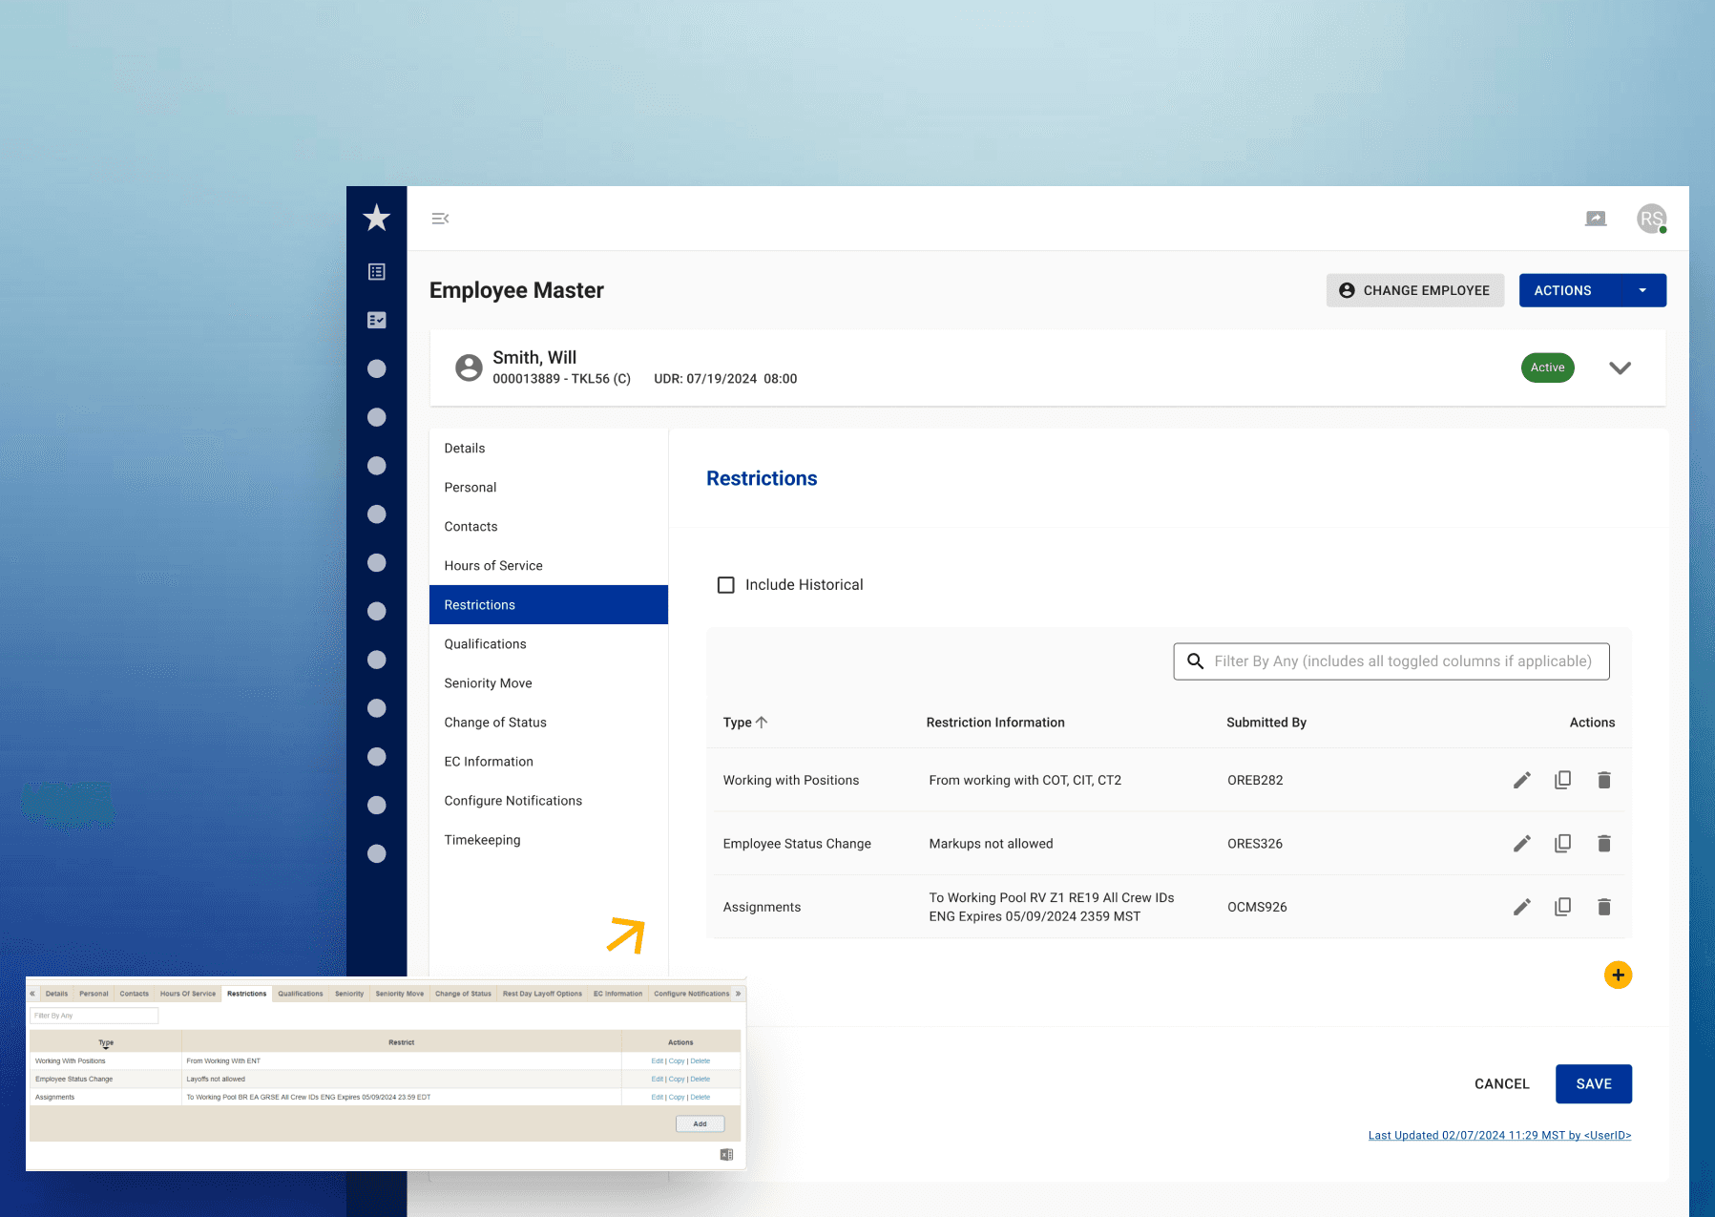The height and width of the screenshot is (1217, 1715).
Task: Click Add in the legacy window
Action: [x=701, y=1124]
